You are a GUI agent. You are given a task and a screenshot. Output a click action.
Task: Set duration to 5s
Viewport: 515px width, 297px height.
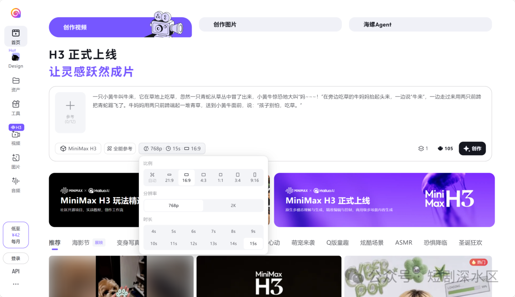pyautogui.click(x=174, y=231)
